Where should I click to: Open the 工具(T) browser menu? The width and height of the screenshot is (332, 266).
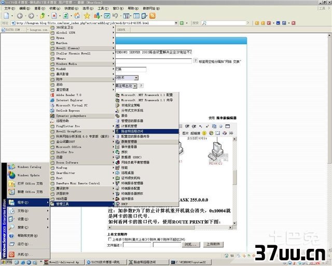click(x=103, y=8)
